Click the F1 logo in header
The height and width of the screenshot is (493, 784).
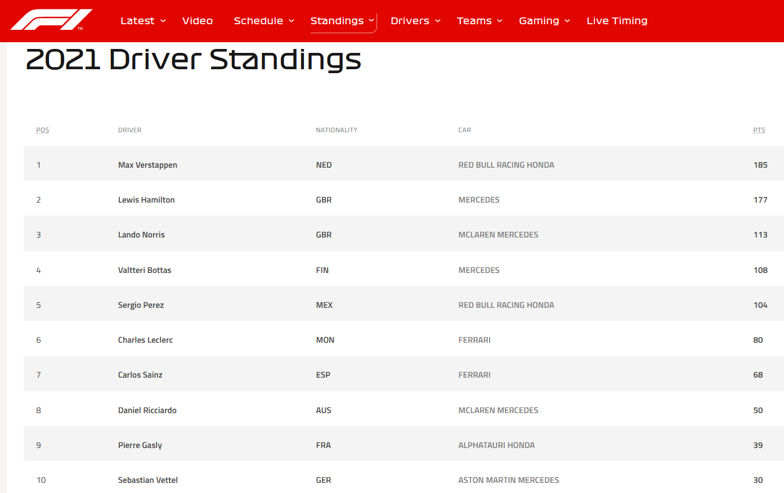[52, 20]
